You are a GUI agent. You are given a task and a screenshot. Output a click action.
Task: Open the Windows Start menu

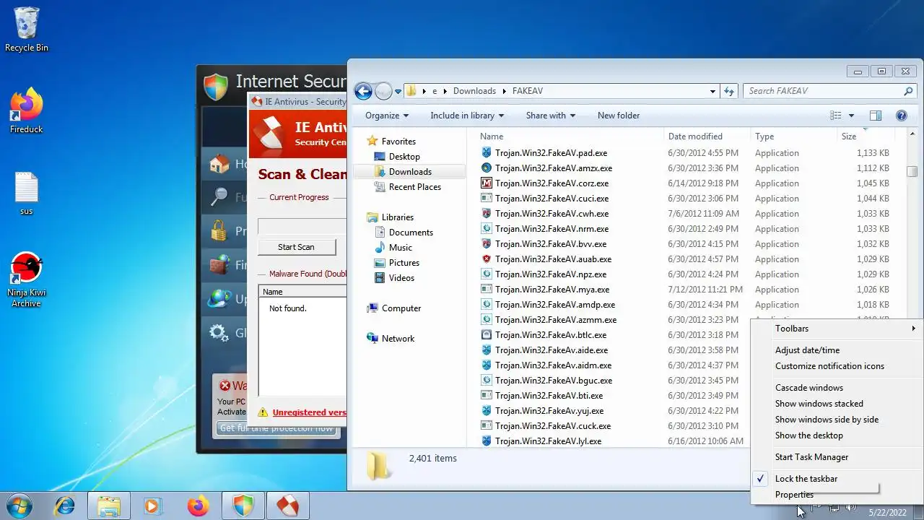tap(20, 506)
